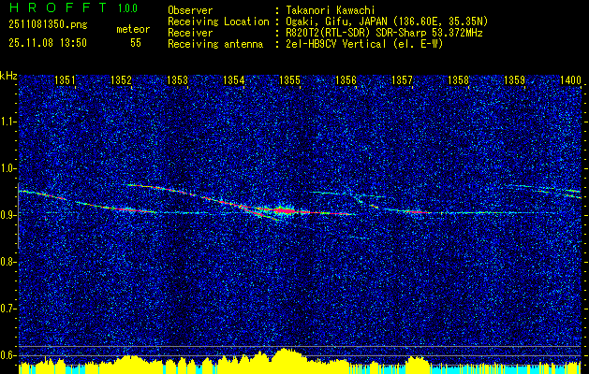Click the 1355 time marker
The width and height of the screenshot is (589, 374).
click(290, 79)
